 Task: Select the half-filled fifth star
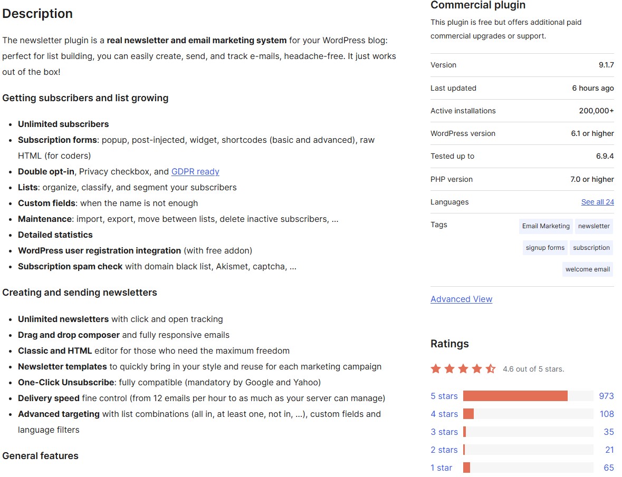490,368
